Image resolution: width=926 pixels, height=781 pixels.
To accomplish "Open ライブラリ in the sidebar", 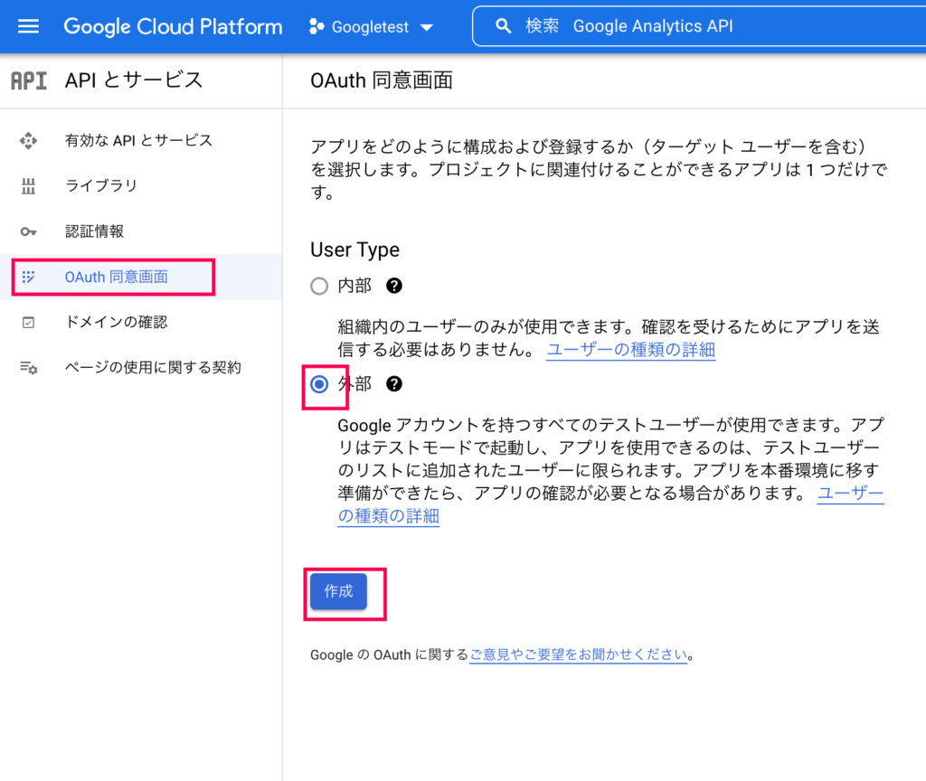I will tap(101, 186).
